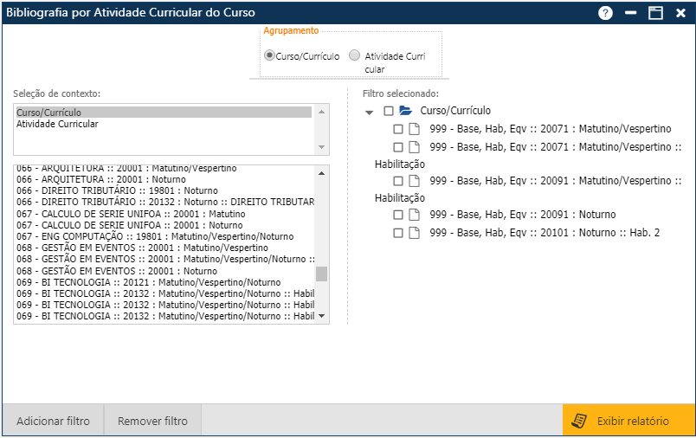Viewport: 696px width, 438px height.
Task: Check the Curso/Currículo root checkbox
Action: pyautogui.click(x=389, y=111)
